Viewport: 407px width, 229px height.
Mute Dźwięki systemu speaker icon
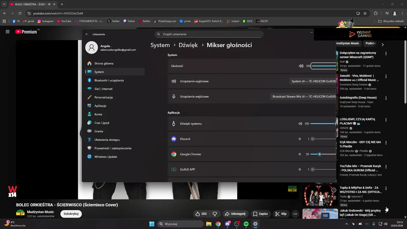[300, 124]
